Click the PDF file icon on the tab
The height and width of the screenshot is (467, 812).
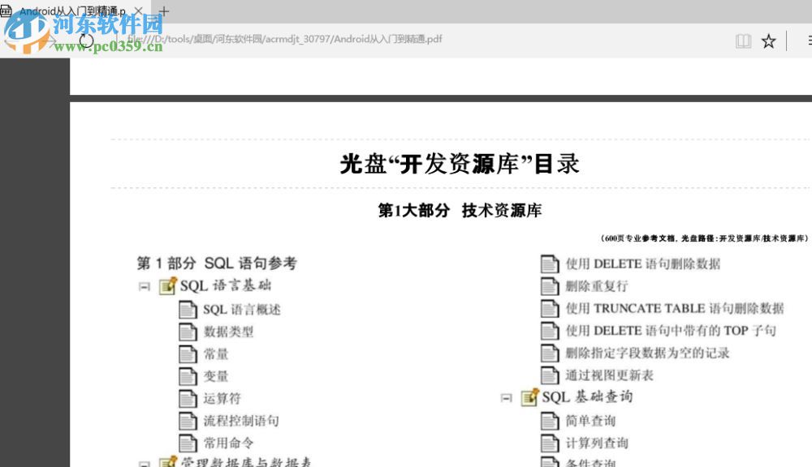tap(6, 11)
